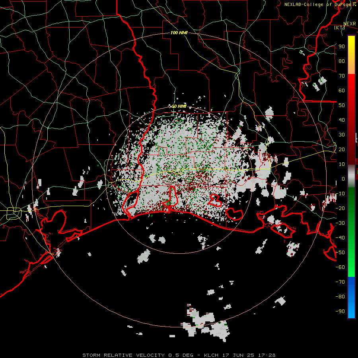Select the -30 scale label
The height and width of the screenshot is (358, 358).
click(340, 223)
